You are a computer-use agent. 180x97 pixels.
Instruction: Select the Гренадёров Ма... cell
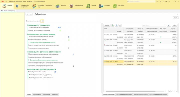pyautogui.click(x=129, y=40)
